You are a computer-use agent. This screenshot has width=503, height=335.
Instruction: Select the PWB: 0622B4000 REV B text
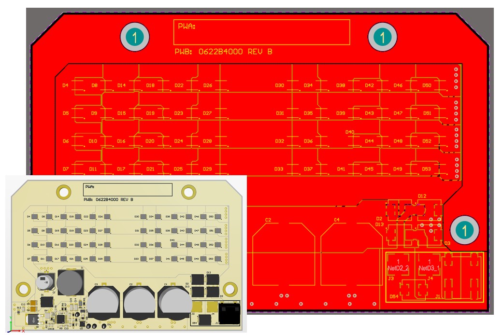[223, 52]
